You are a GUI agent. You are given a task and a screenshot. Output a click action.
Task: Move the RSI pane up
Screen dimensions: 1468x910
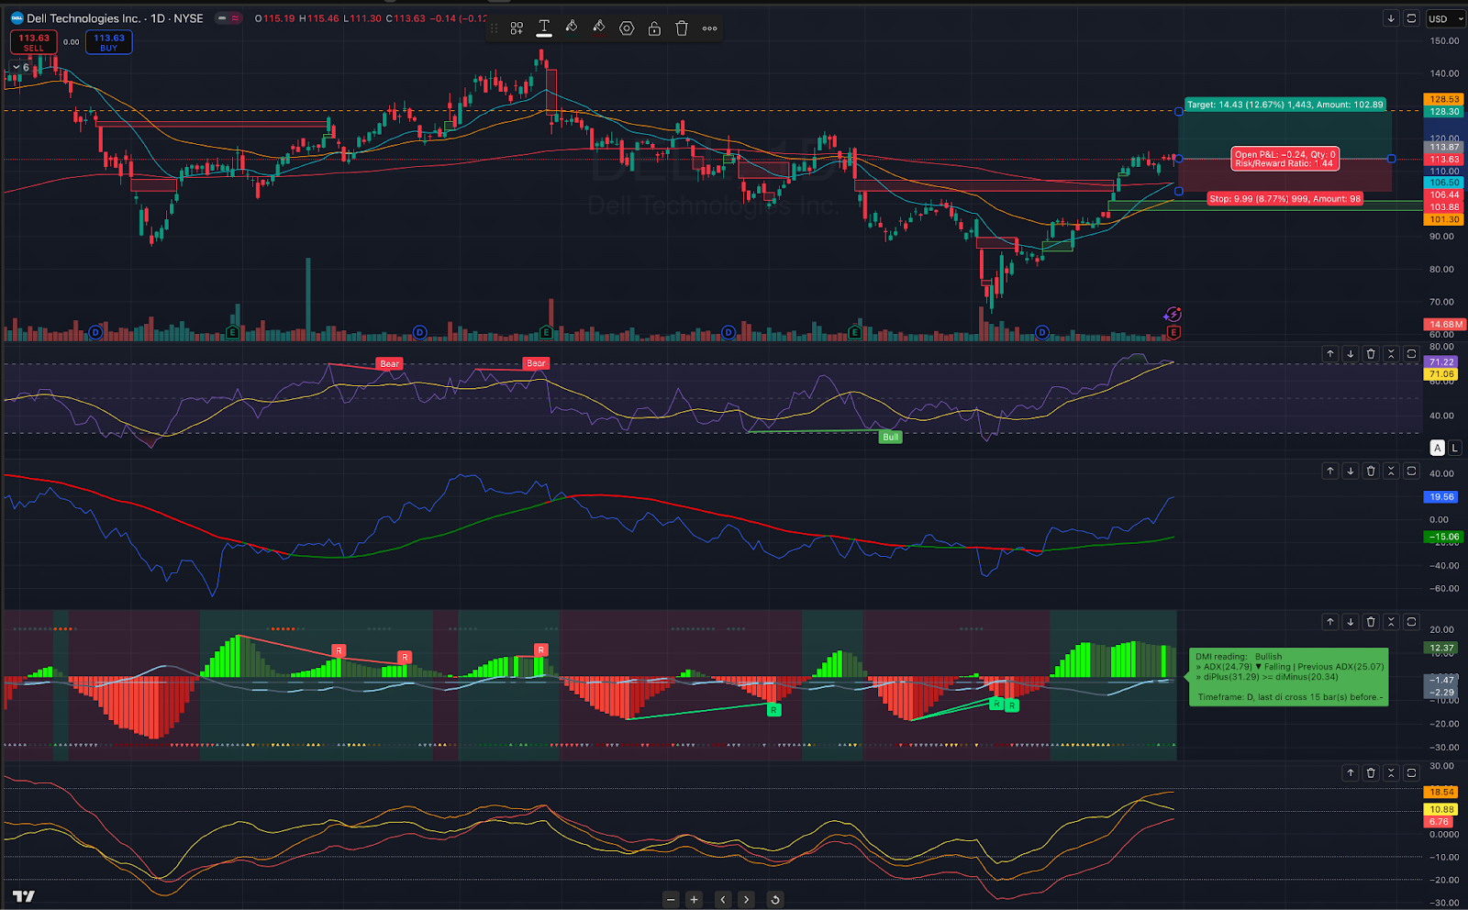[1330, 353]
